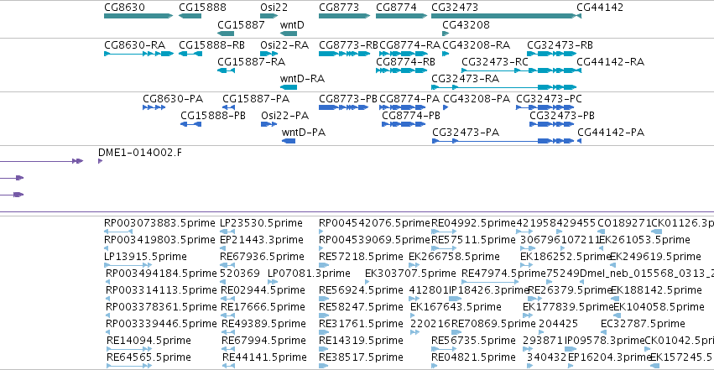Click the RE67936.5prime EST label
The image size is (714, 370).
262,257
